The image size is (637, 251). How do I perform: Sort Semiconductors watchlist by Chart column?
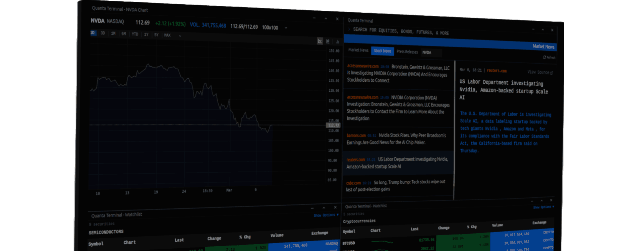tap(129, 242)
